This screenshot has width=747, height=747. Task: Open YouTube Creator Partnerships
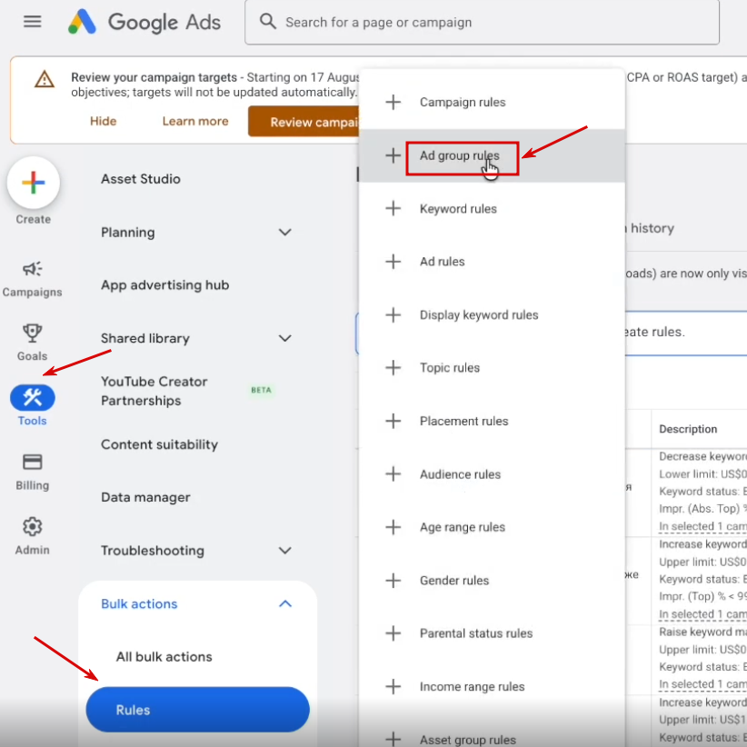(x=154, y=391)
